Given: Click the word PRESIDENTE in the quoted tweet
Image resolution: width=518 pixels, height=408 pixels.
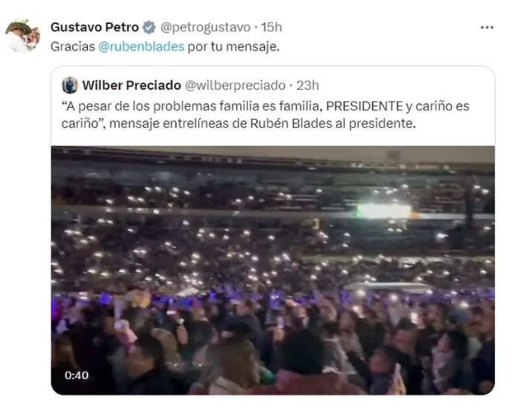Looking at the screenshot, I should tap(364, 106).
